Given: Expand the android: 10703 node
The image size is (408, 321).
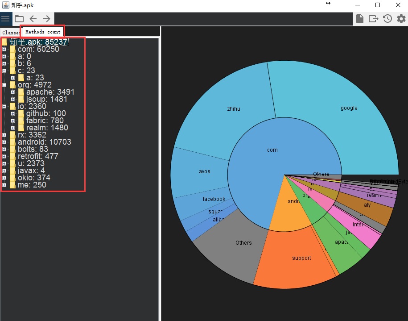Looking at the screenshot, I should (4, 142).
